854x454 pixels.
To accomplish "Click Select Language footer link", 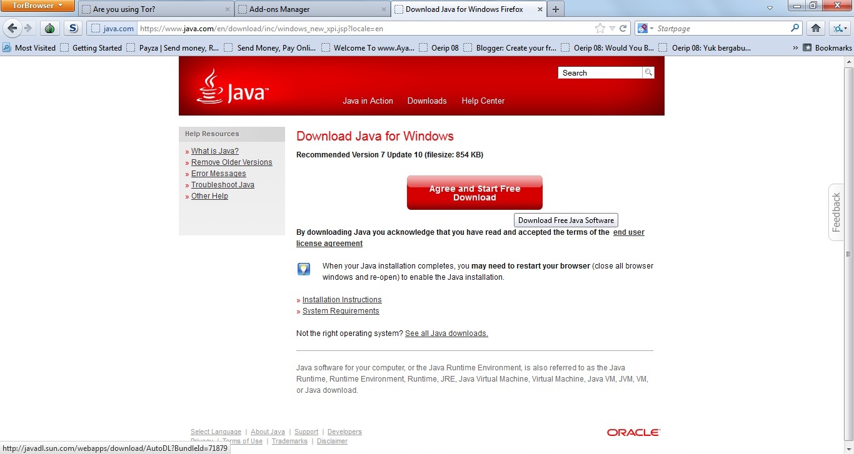I will coord(216,432).
